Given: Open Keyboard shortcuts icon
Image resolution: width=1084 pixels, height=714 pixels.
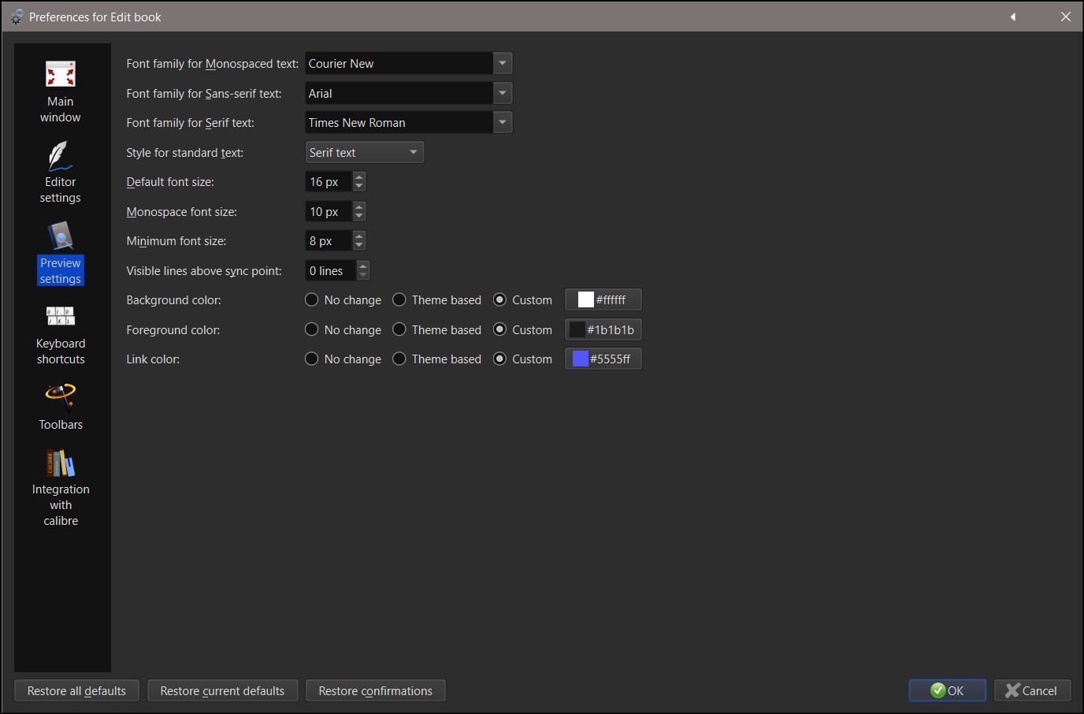Looking at the screenshot, I should [61, 317].
